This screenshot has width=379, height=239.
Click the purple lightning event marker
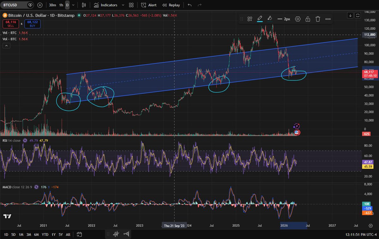[x=297, y=126]
